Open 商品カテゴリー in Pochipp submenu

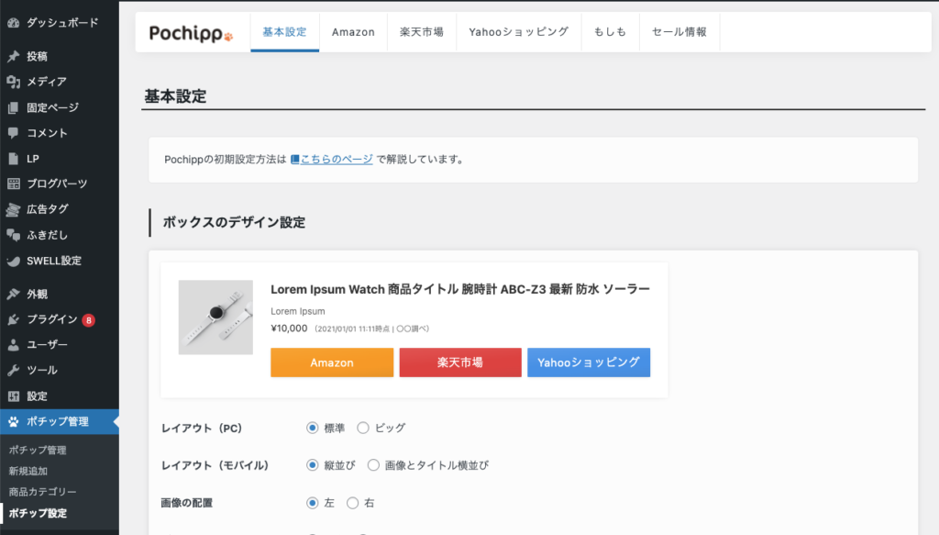(x=42, y=492)
